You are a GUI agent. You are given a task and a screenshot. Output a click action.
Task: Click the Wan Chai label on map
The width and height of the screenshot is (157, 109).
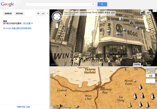(88, 97)
